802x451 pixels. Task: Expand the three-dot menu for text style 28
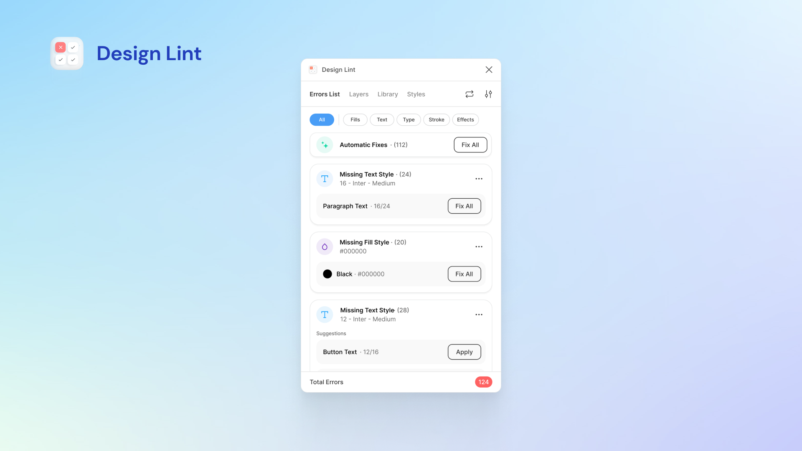pos(479,314)
